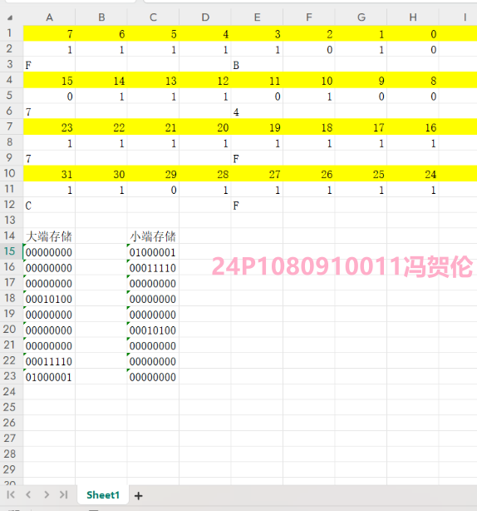Select yellow cell with value 31
The height and width of the screenshot is (511, 477).
49,174
